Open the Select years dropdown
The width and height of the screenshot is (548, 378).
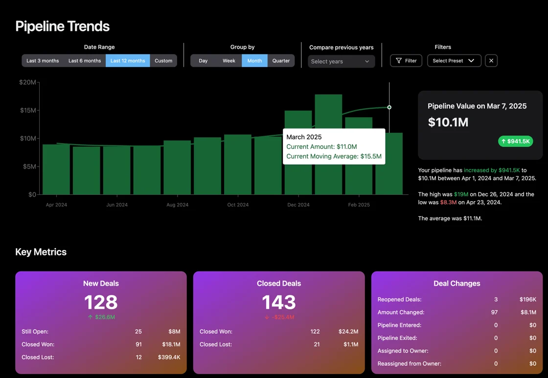coord(341,62)
